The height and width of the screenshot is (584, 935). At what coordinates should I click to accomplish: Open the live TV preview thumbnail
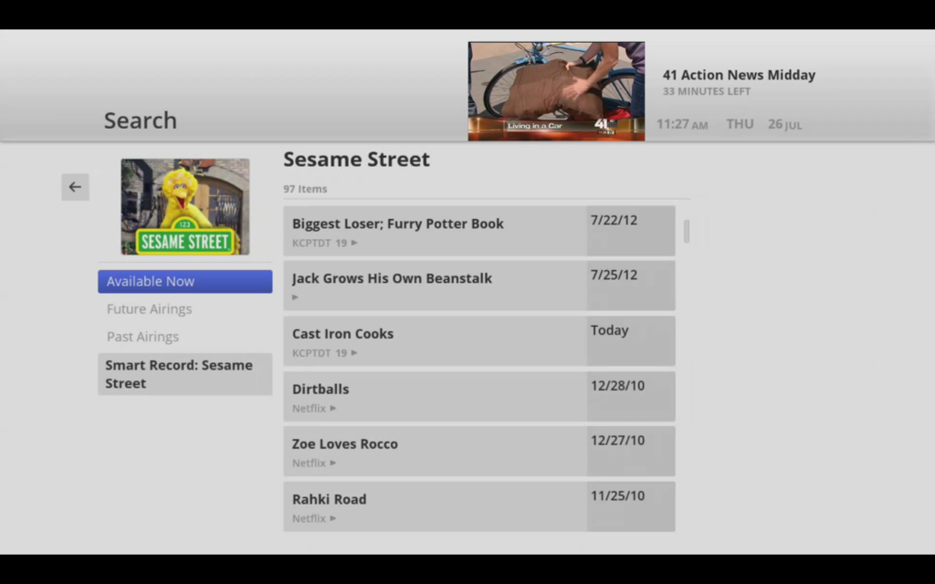pyautogui.click(x=555, y=91)
